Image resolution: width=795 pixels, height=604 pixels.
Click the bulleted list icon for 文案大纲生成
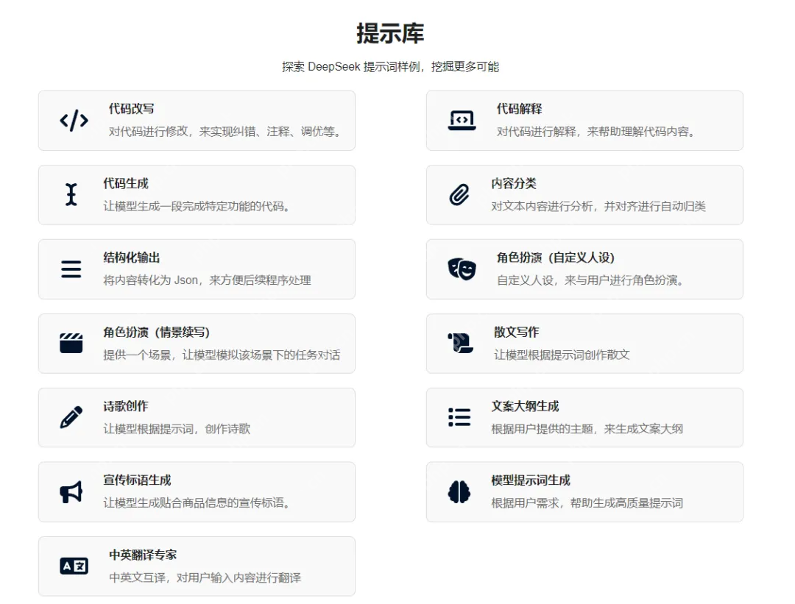459,417
